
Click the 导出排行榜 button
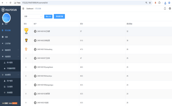(59, 16)
